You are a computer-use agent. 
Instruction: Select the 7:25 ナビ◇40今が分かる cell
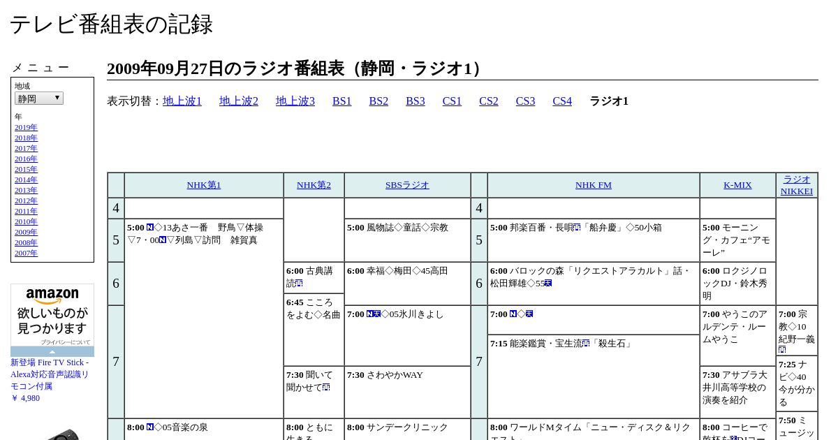click(x=797, y=383)
